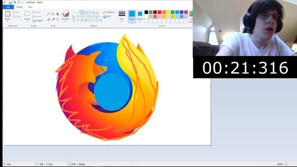Choose the Curve shape
The image size is (297, 167).
pos(77,13)
